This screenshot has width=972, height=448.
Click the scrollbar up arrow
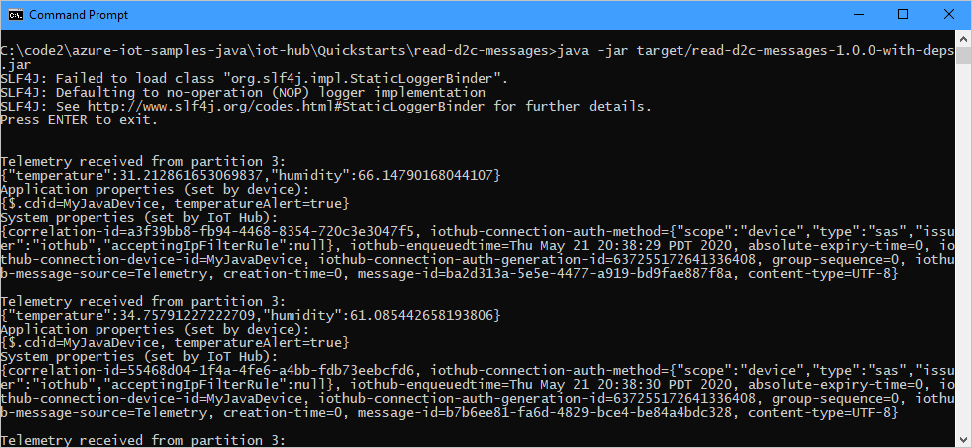[963, 37]
